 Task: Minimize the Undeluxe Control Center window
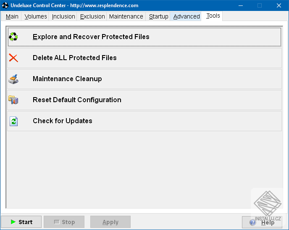pos(241,5)
